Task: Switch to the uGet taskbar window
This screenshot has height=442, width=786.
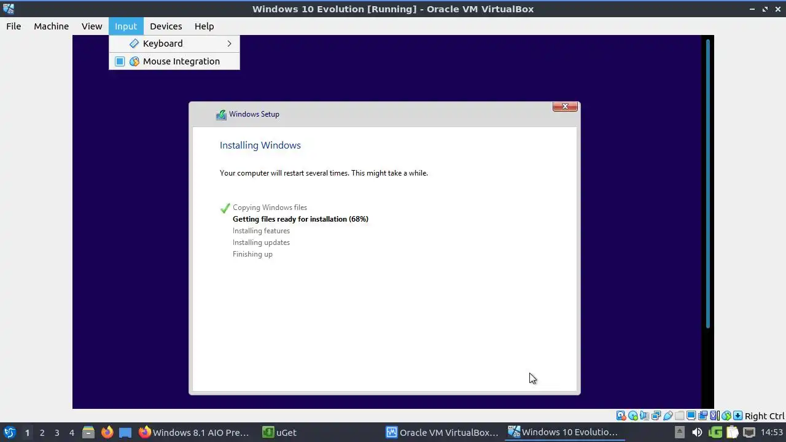Action: click(x=280, y=432)
